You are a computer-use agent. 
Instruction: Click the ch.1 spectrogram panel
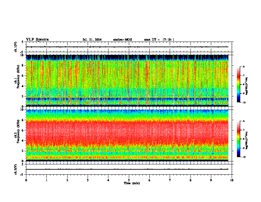coord(127,81)
